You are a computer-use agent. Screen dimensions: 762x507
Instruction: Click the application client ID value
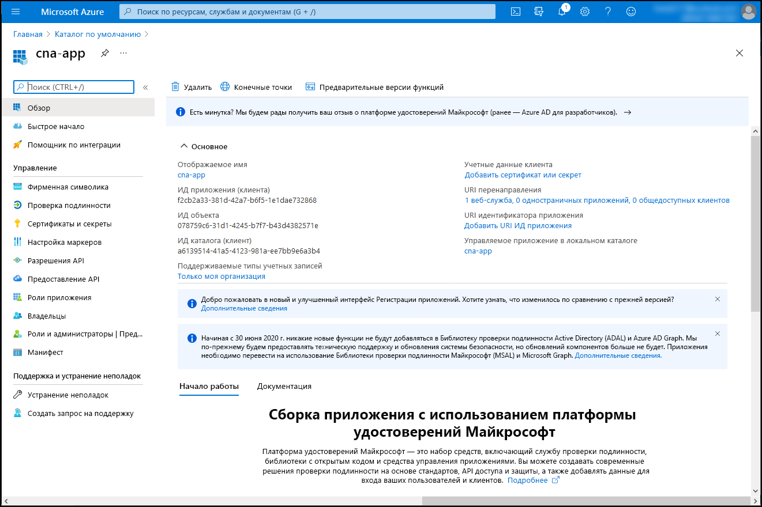click(x=247, y=200)
